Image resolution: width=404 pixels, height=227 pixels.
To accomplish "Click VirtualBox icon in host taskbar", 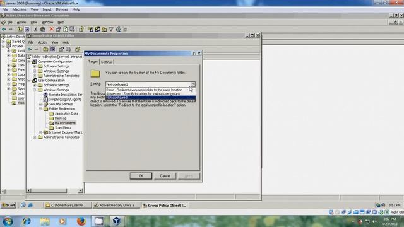I will (x=116, y=221).
